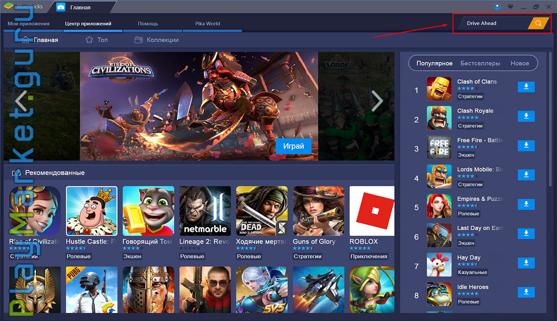557x321 pixels.
Task: Click the blue Играй button on the banner
Action: [293, 146]
